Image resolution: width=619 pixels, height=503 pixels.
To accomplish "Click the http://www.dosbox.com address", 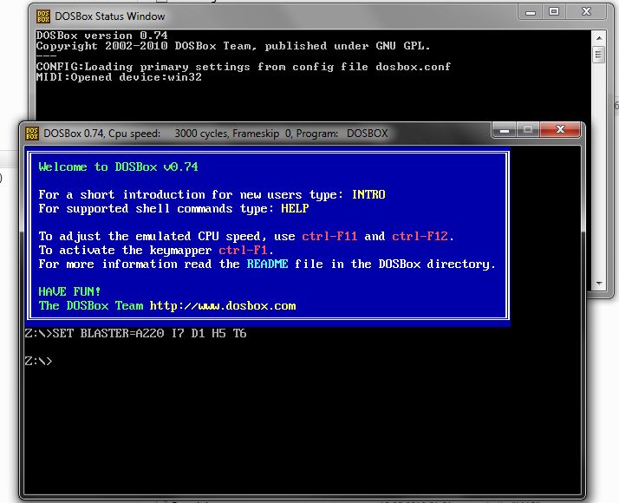I will [x=223, y=305].
